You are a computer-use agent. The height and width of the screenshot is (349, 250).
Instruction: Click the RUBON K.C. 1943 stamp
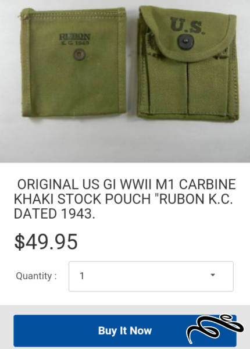[x=75, y=39]
